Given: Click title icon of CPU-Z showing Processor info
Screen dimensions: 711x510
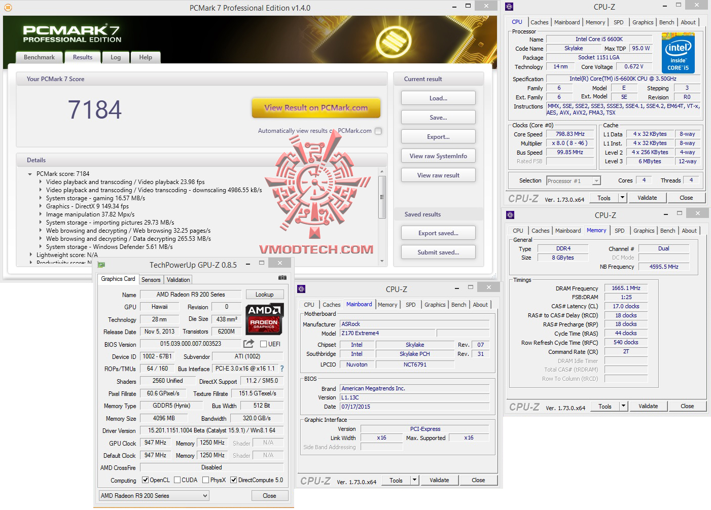Looking at the screenshot, I should coord(509,7).
